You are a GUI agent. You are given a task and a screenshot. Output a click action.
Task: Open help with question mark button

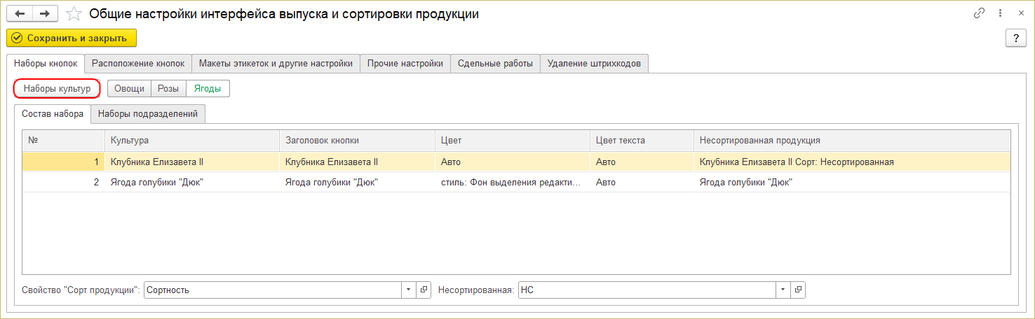coord(1016,38)
